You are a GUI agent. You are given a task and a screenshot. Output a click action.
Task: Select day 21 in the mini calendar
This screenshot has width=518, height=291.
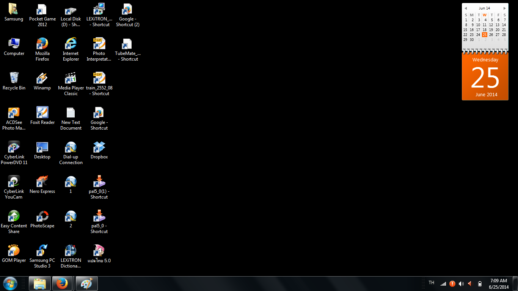click(504, 30)
